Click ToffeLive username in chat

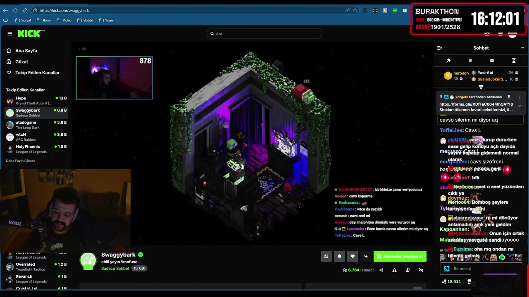point(451,130)
